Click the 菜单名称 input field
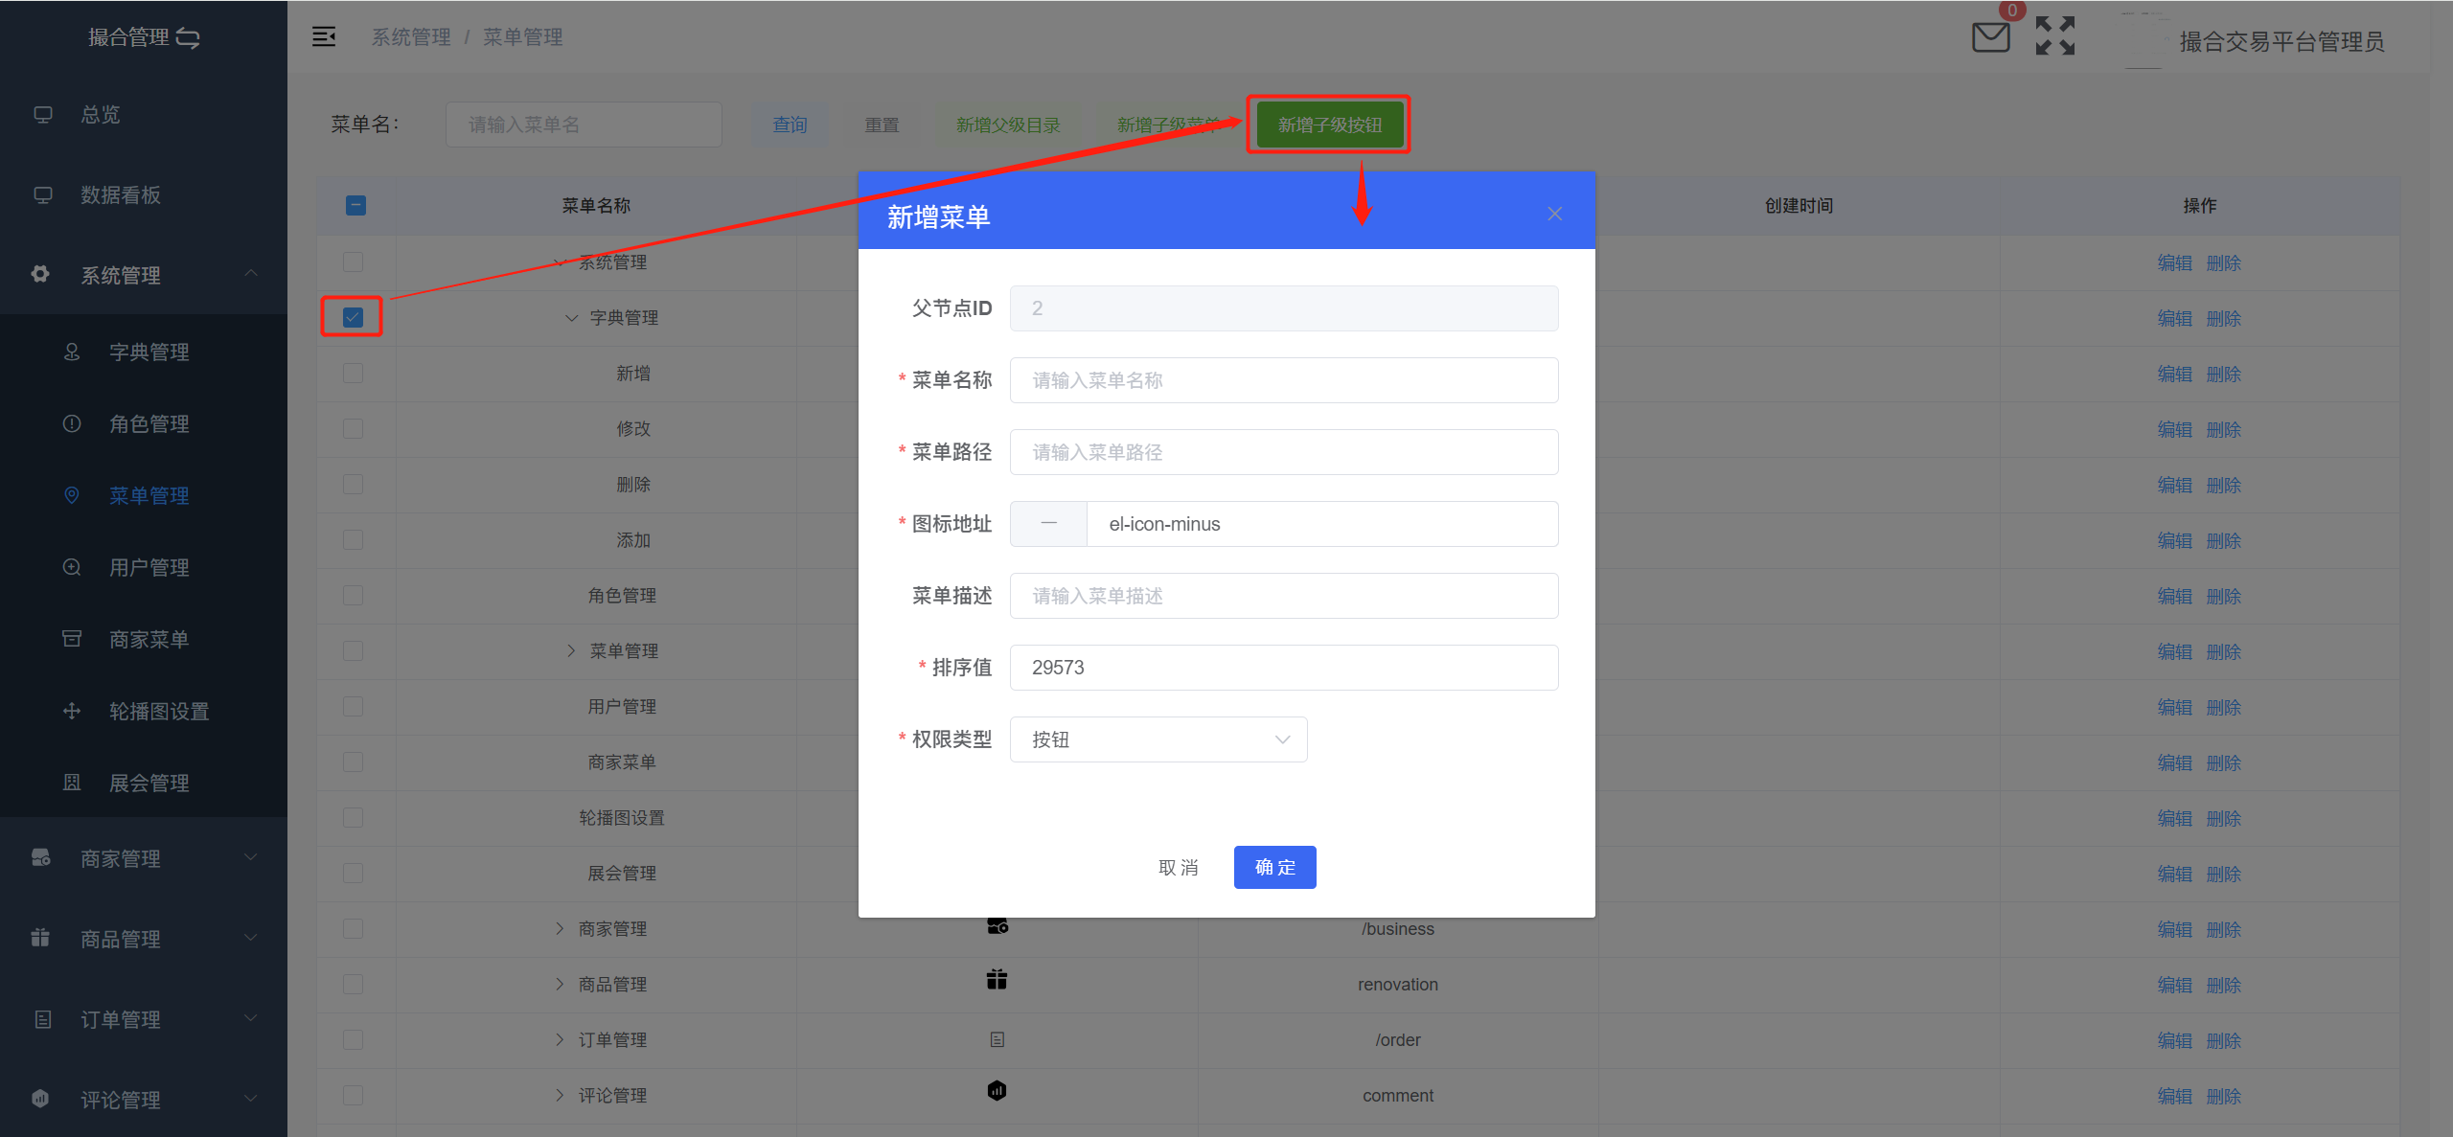The height and width of the screenshot is (1137, 2453). pos(1283,380)
